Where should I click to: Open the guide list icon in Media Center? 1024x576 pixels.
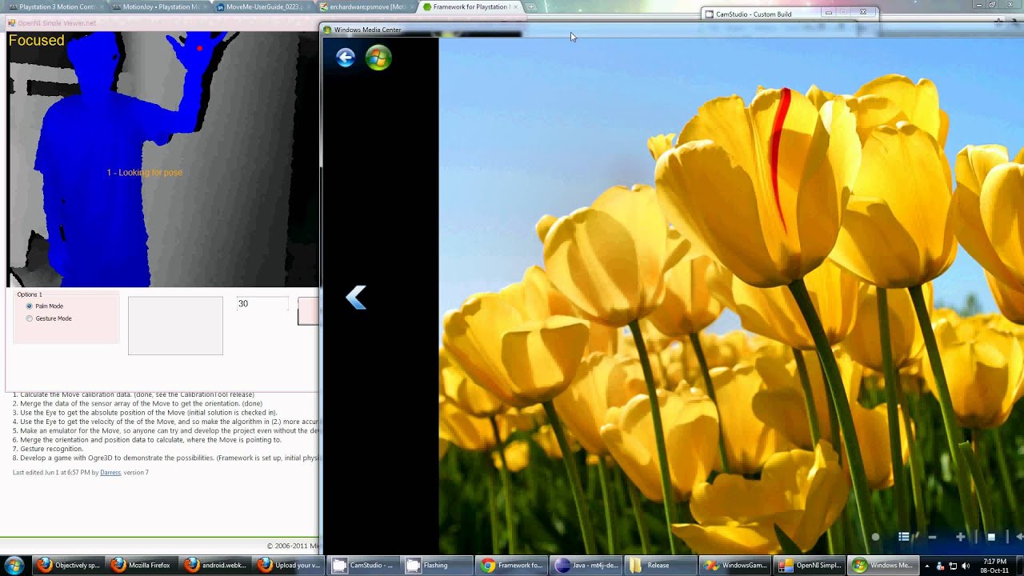(x=904, y=537)
